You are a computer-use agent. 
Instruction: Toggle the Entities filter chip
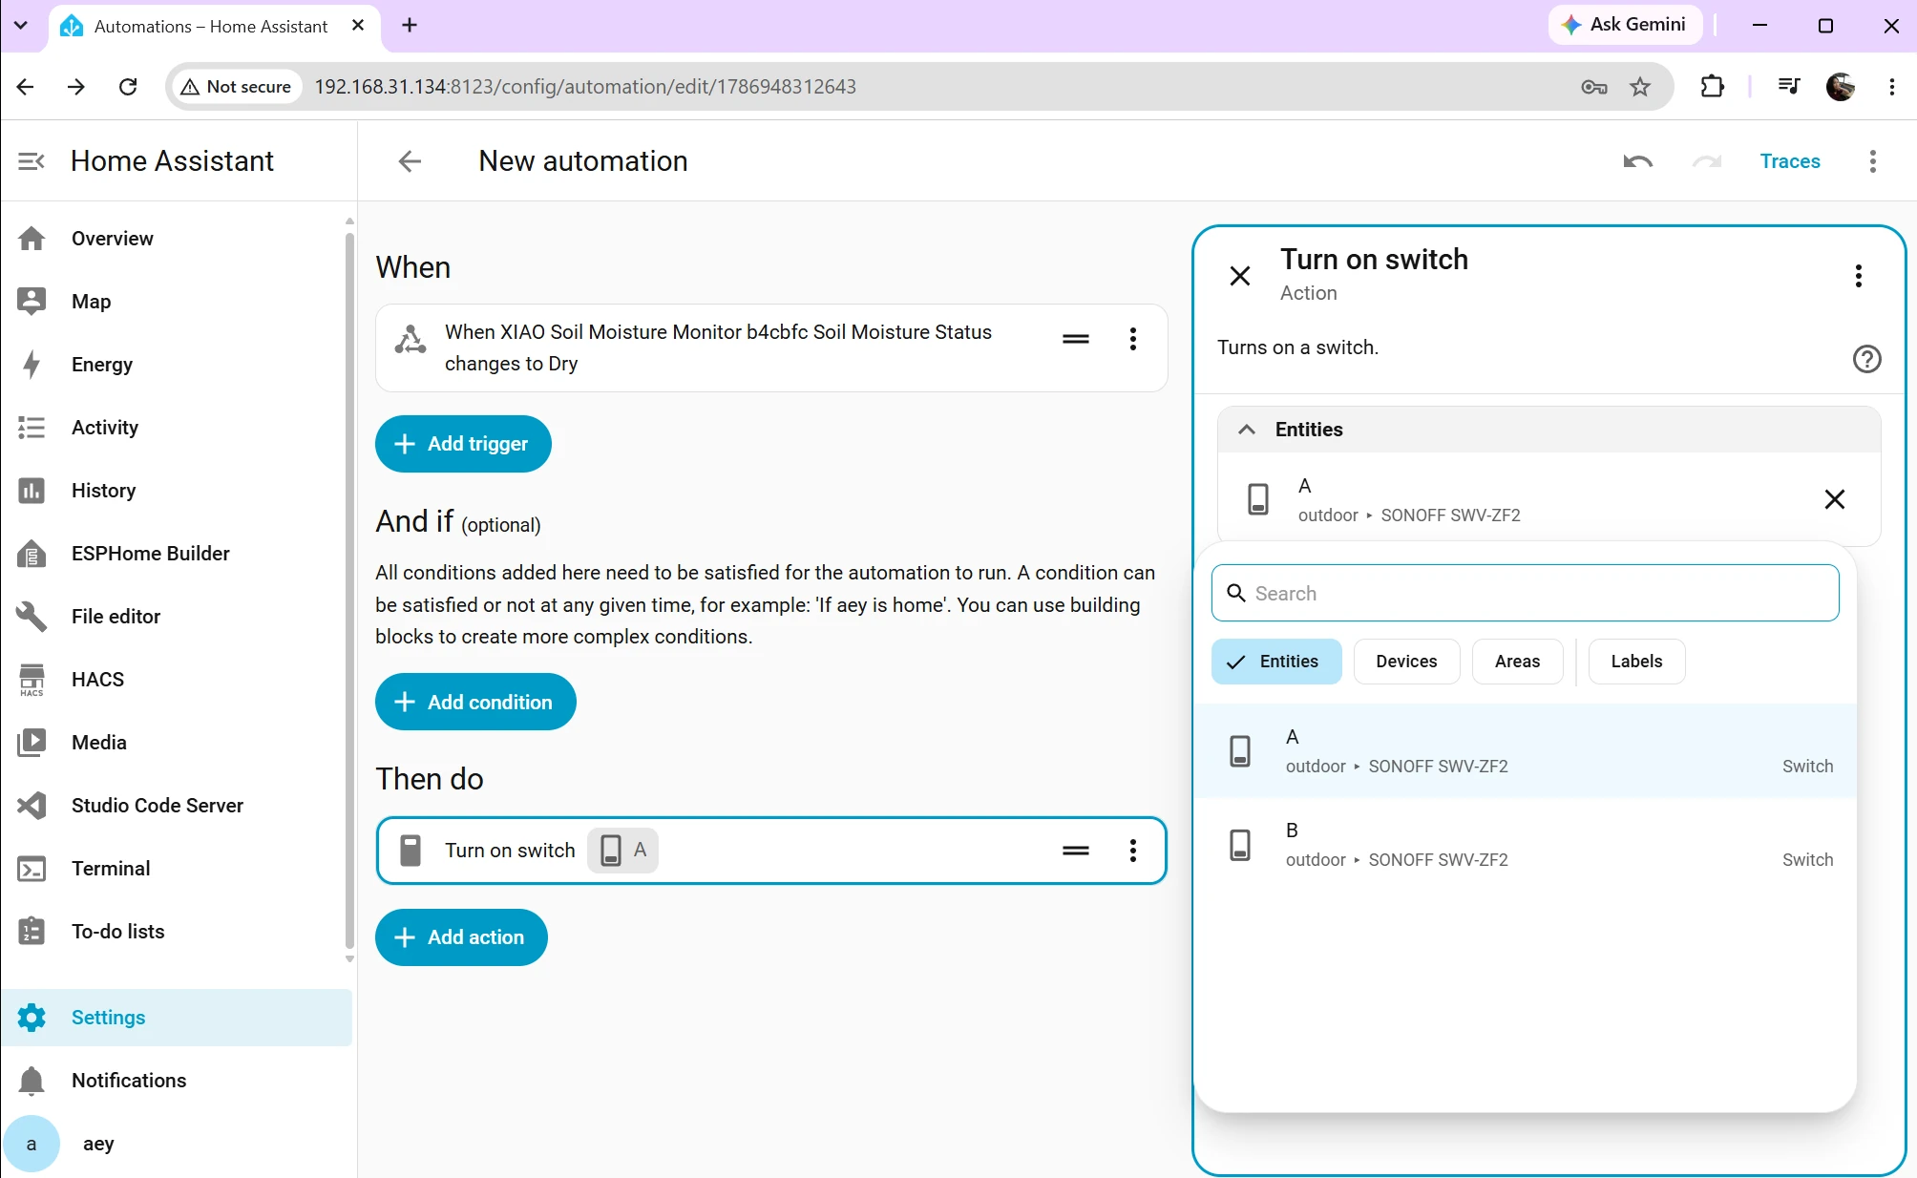[x=1276, y=662]
